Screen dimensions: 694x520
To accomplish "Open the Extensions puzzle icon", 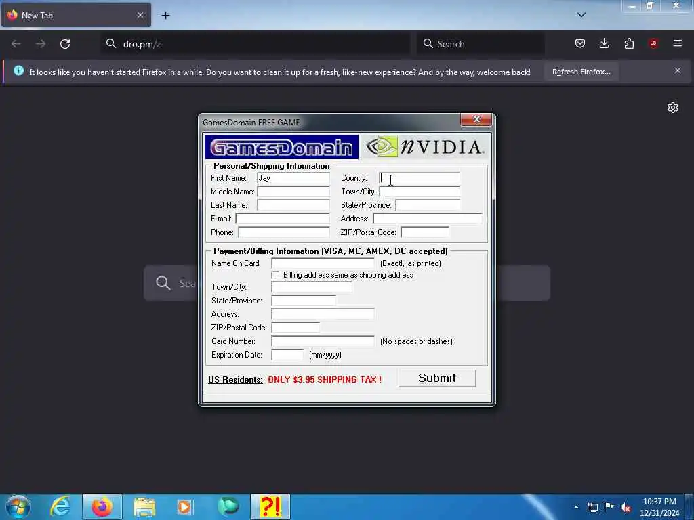I will [x=629, y=43].
